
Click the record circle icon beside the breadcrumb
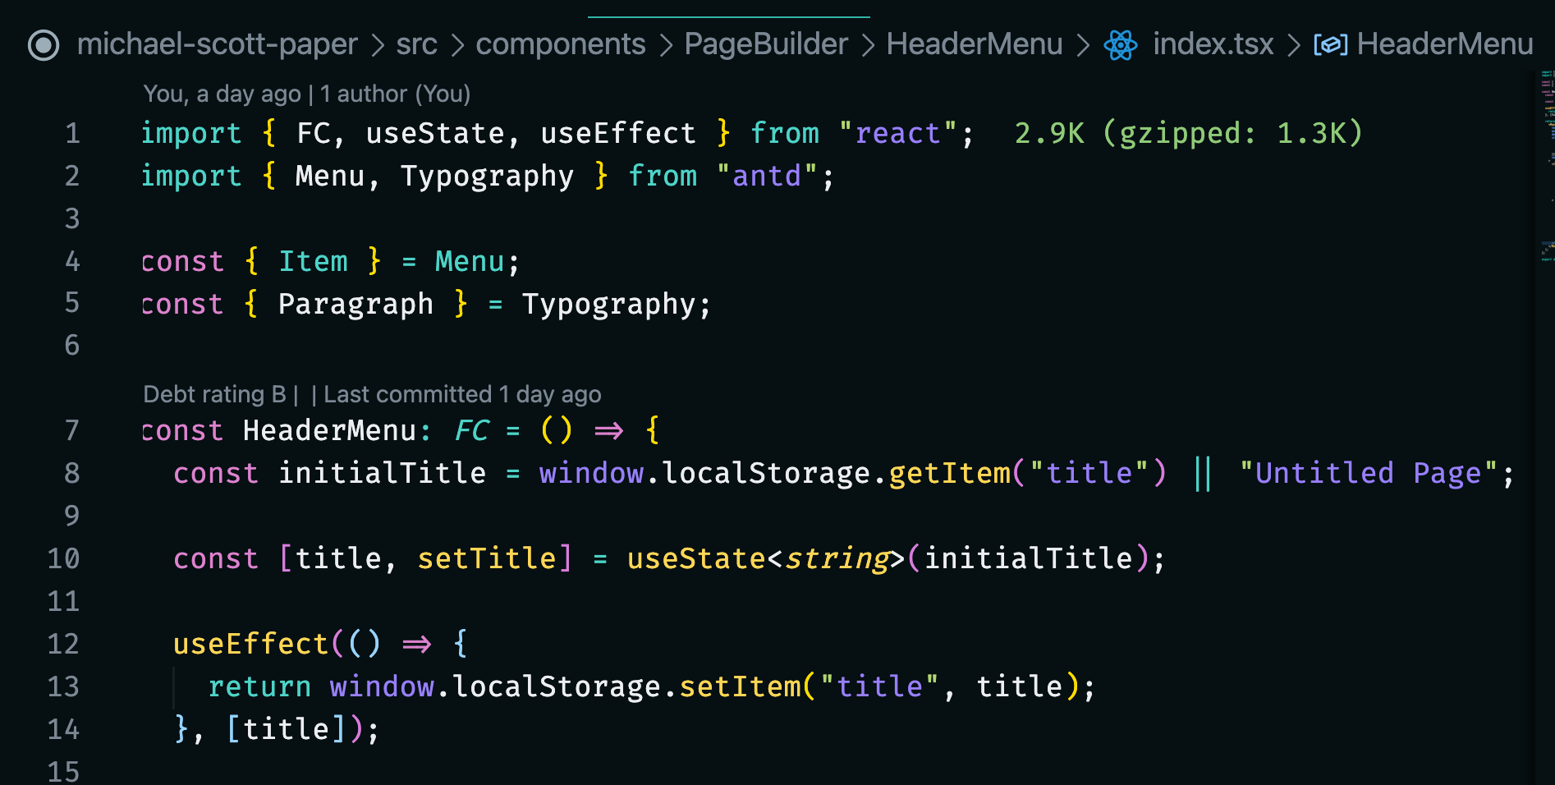point(42,46)
